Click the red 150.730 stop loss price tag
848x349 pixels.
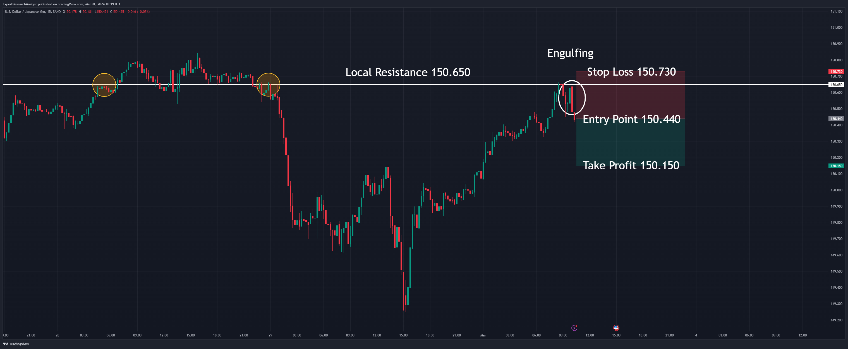[x=836, y=71]
